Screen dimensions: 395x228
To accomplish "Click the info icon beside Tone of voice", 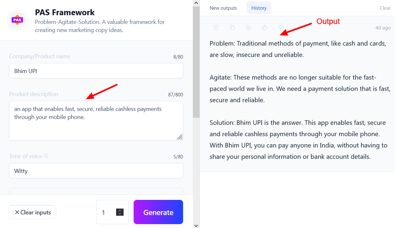I will (x=46, y=156).
